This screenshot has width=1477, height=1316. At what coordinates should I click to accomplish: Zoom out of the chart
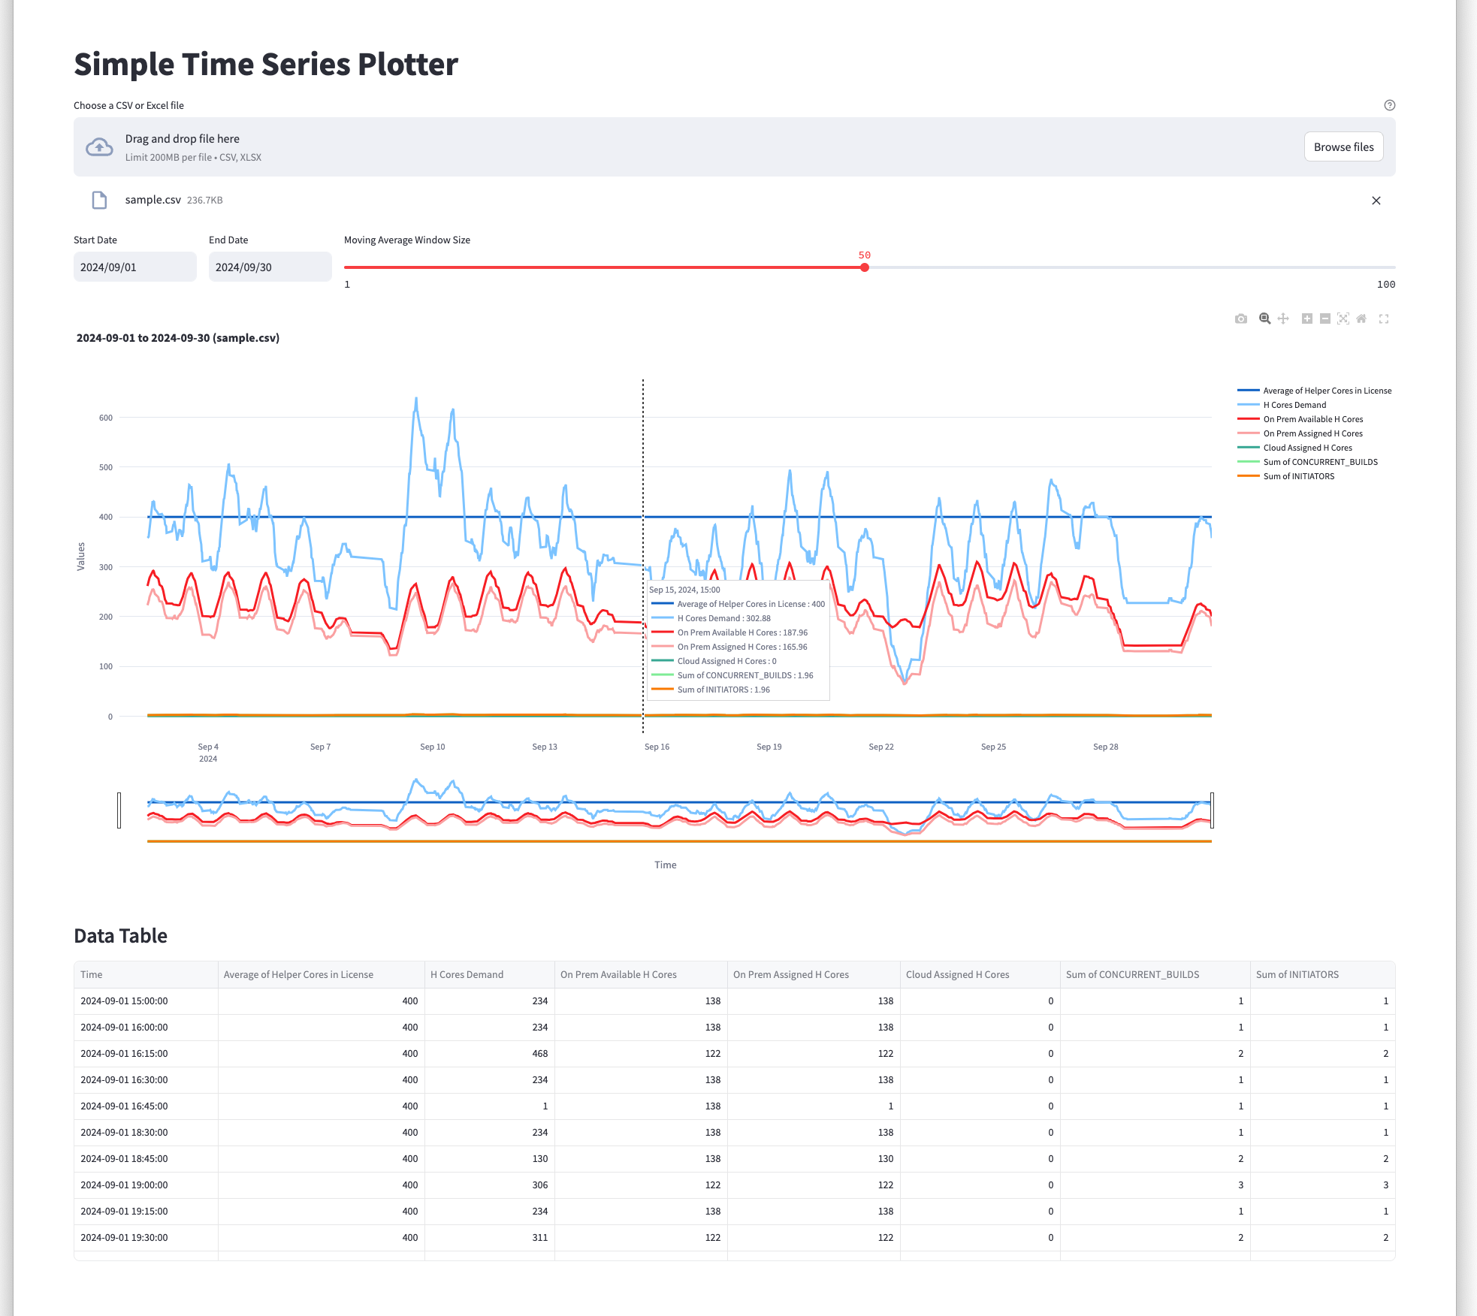click(x=1325, y=319)
